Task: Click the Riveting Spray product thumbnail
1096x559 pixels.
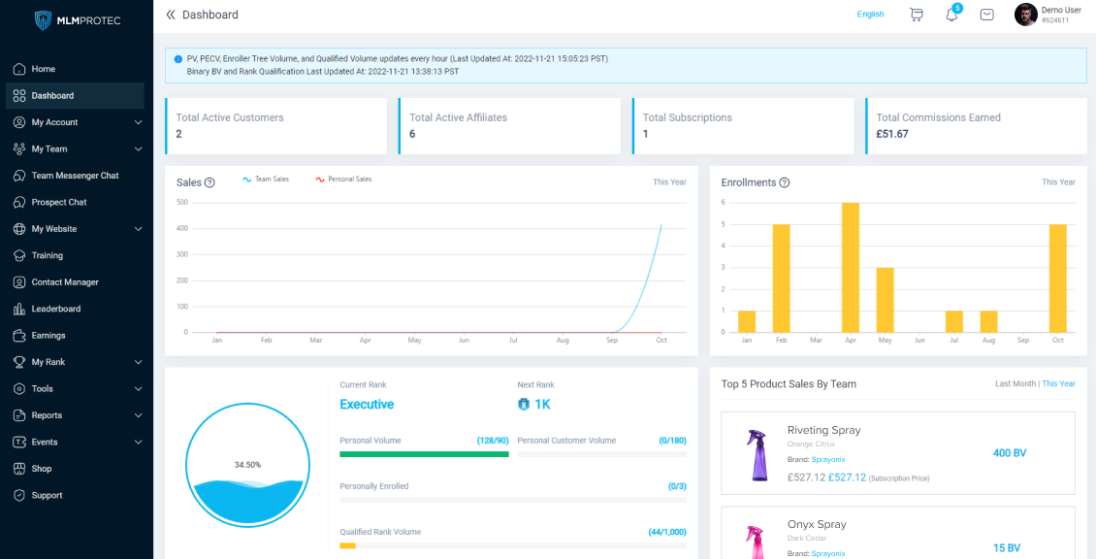Action: coord(754,453)
